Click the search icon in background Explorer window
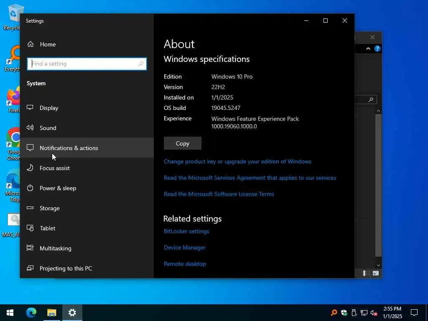This screenshot has height=321, width=428. tap(371, 99)
